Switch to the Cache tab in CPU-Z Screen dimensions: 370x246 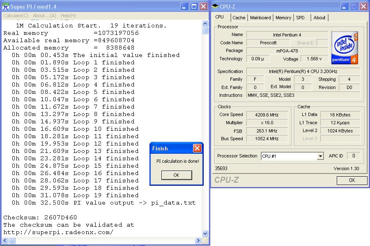[x=239, y=18]
